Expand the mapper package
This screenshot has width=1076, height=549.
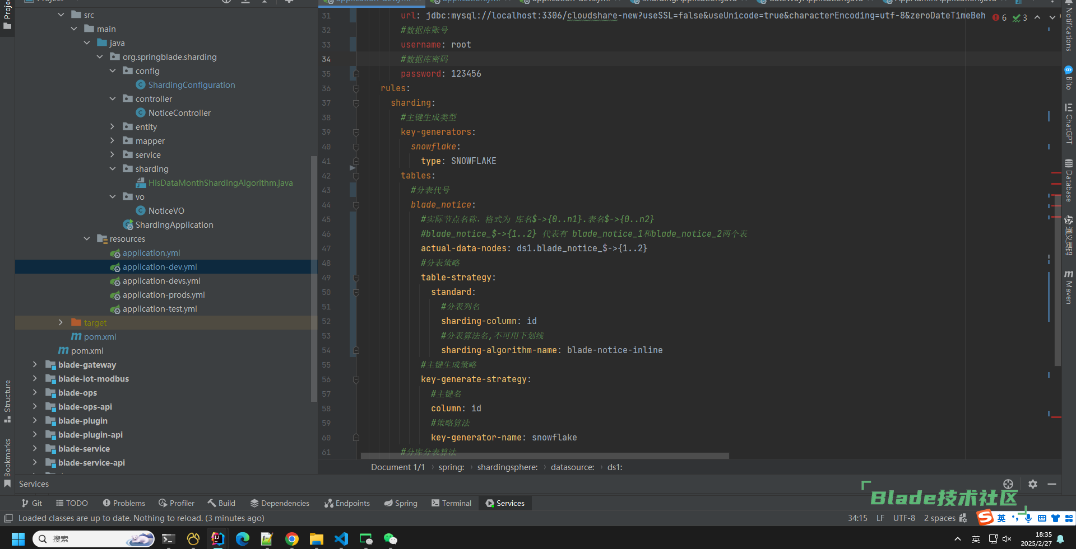tap(113, 141)
